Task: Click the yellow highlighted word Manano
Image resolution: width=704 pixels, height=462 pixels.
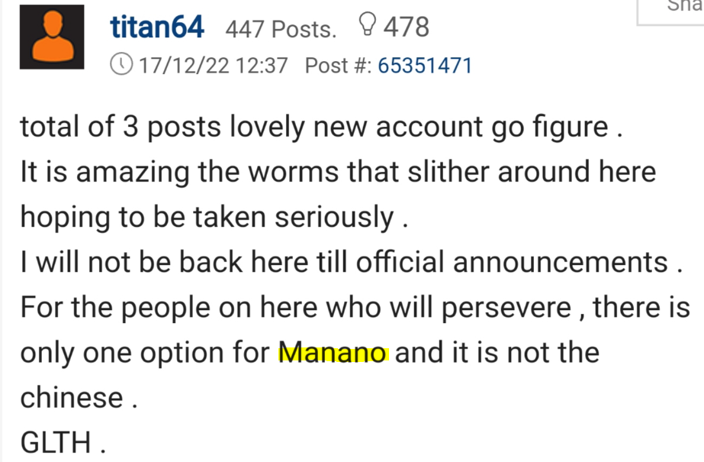Action: point(334,354)
